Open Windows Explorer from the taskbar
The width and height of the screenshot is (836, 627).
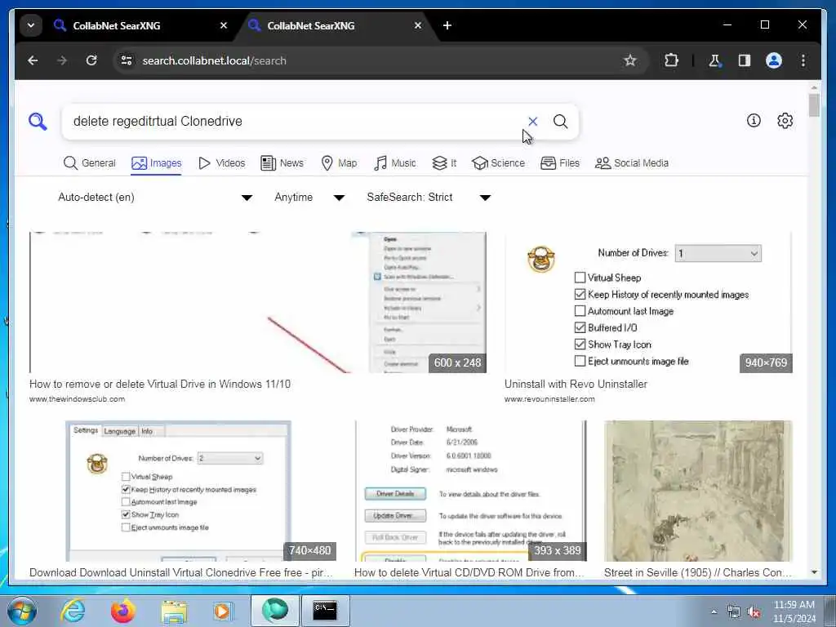pos(173,611)
